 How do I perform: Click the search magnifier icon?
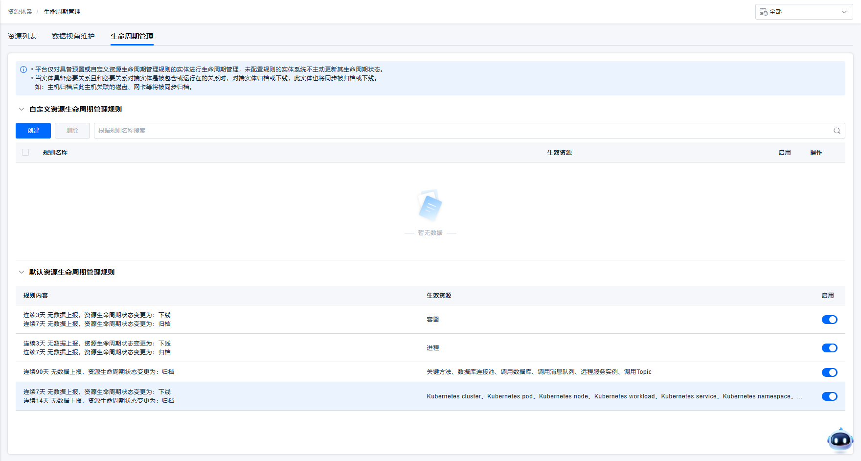(837, 131)
